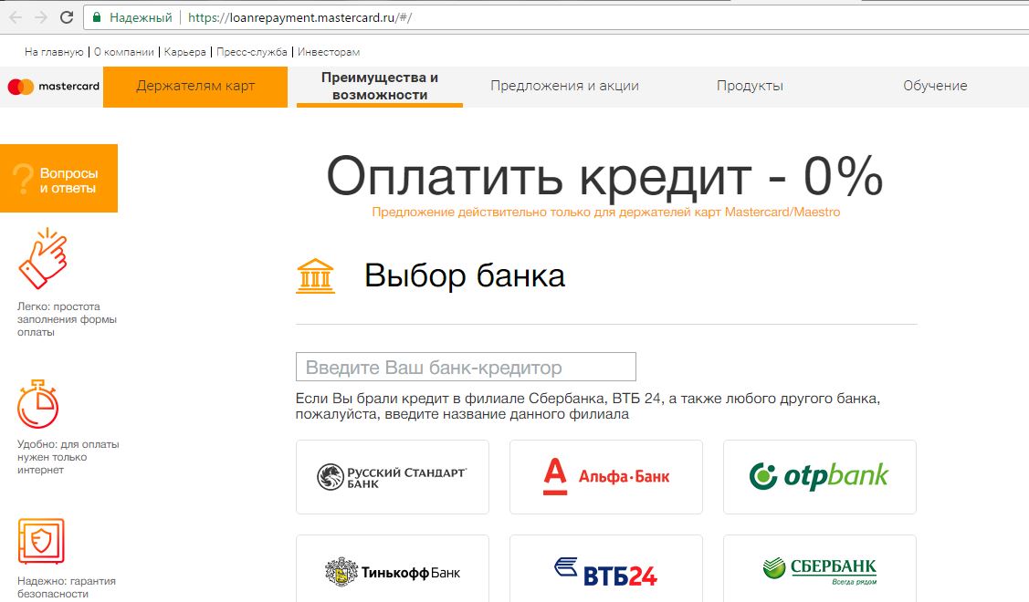Follow the На главную link

click(x=54, y=52)
